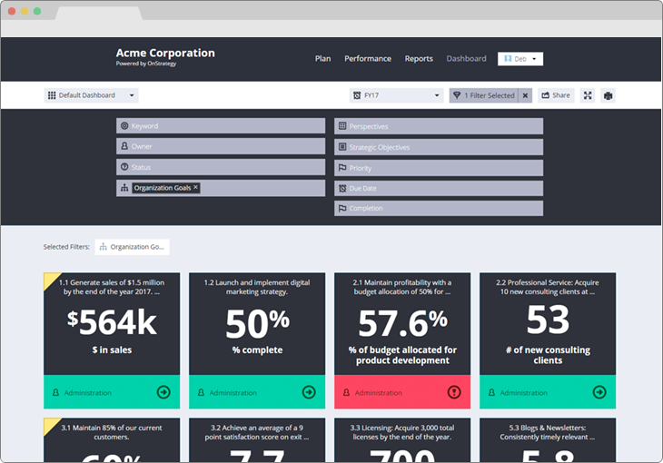Click the yellow corner flag on goal 1.1
Screen dimensions: 663x463
[49, 278]
